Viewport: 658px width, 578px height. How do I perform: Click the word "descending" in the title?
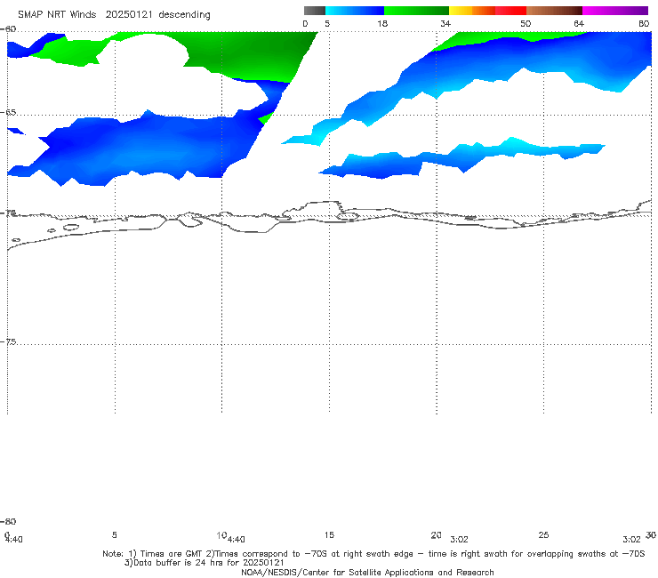point(185,15)
